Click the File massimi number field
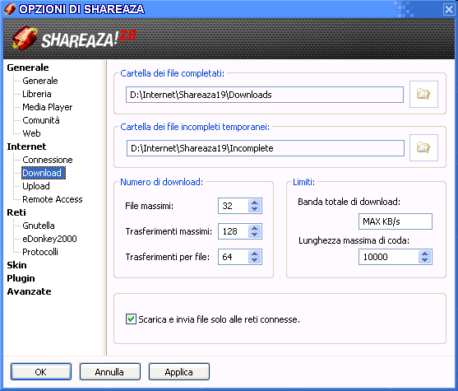This screenshot has width=458, height=391. (x=234, y=206)
